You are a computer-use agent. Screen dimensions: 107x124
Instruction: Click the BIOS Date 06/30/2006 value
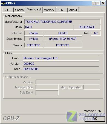point(61,69)
